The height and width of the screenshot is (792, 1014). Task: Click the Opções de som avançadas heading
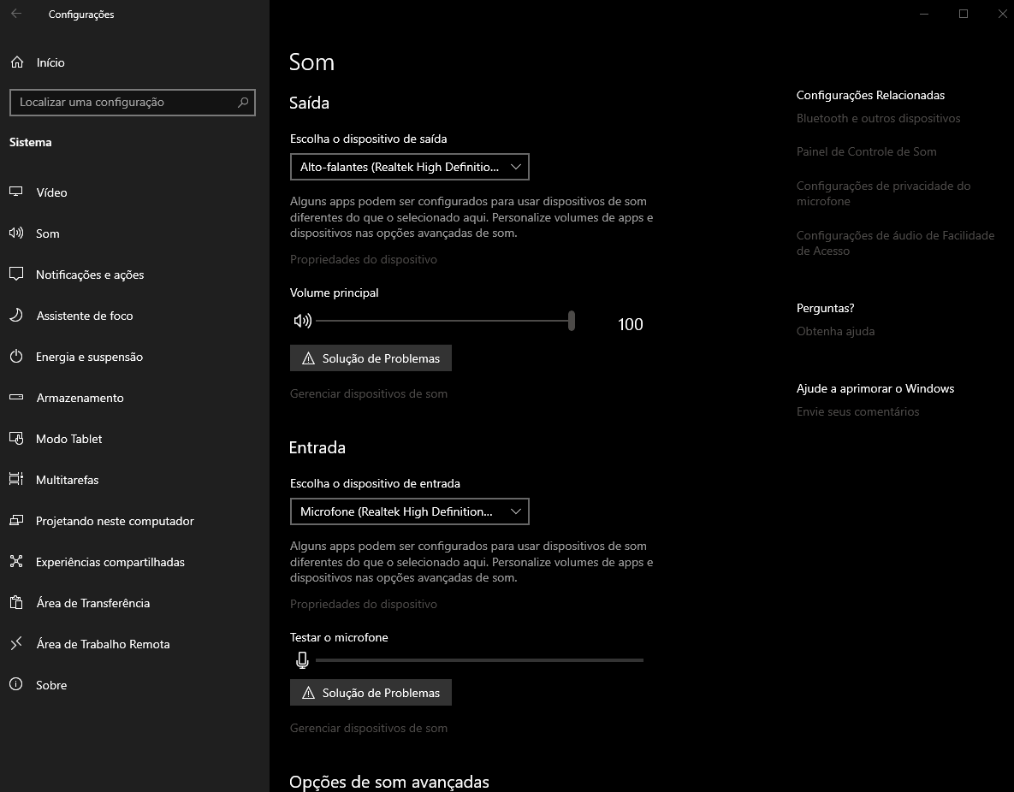click(388, 782)
